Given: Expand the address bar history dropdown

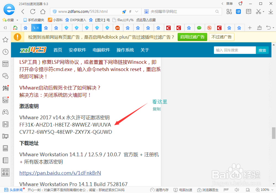Looking at the screenshot, I should (x=137, y=12).
